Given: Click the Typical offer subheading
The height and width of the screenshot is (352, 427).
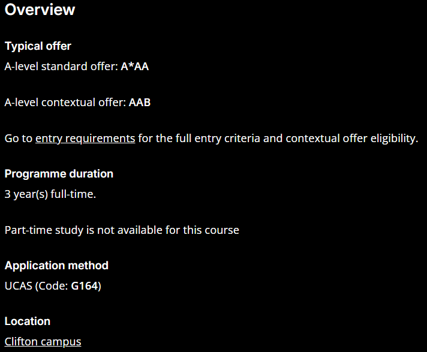Looking at the screenshot, I should 38,46.
